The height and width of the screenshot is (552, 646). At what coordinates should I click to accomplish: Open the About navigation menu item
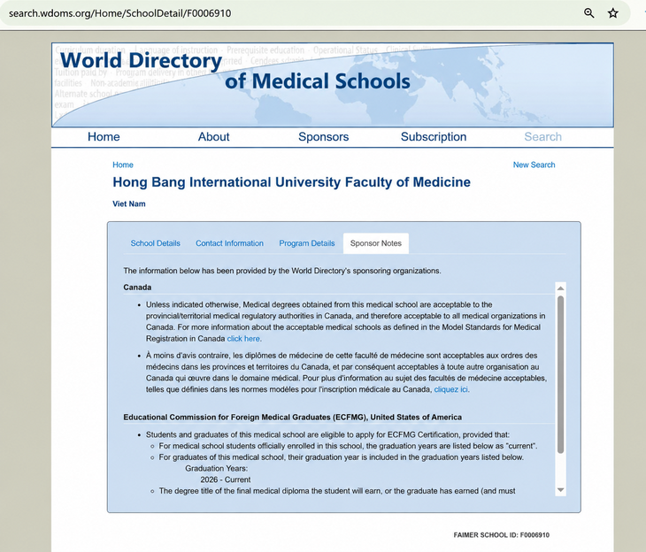pos(213,137)
